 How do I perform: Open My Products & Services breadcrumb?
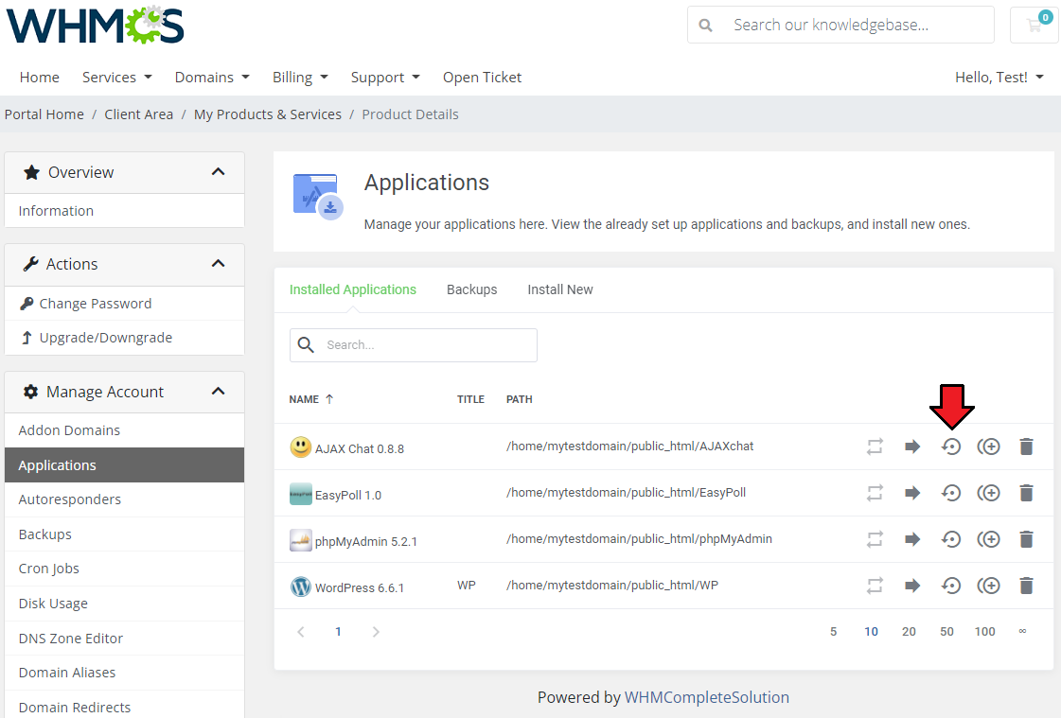point(268,114)
